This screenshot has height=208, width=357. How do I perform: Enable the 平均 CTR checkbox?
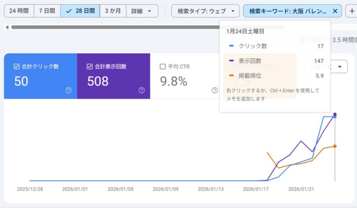click(162, 67)
